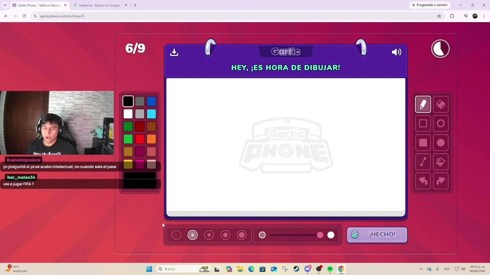This screenshot has width=490, height=275.
Task: Select the eraser tool
Action: pos(441,104)
